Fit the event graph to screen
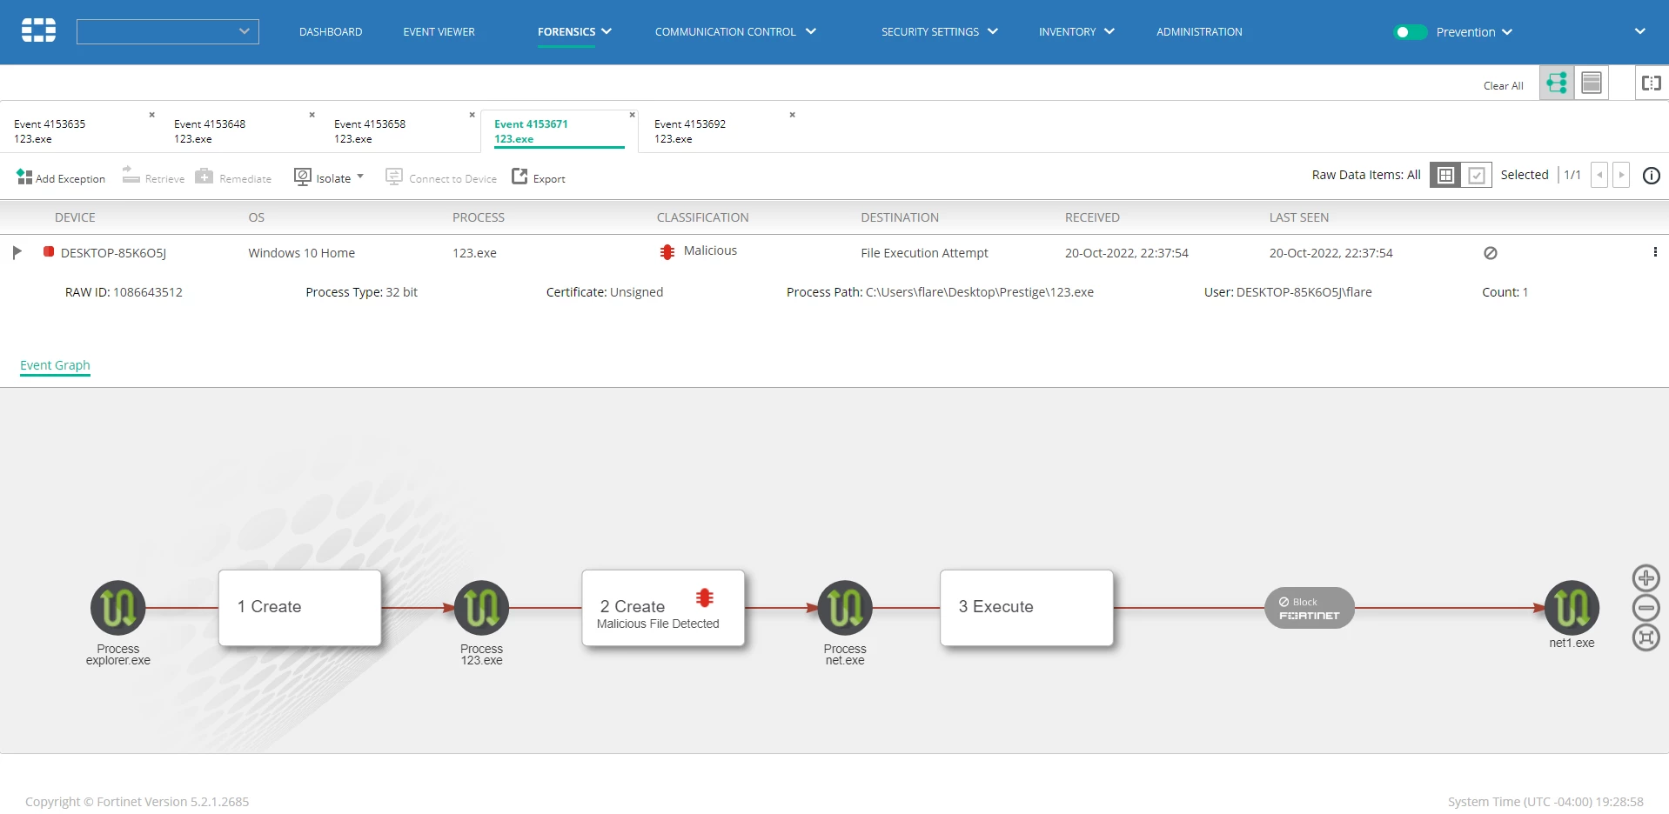1669x814 pixels. coord(1646,637)
